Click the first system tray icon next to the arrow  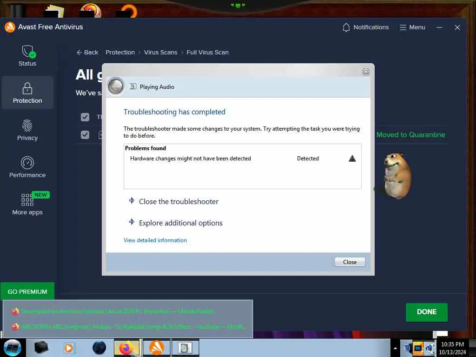pos(407,348)
